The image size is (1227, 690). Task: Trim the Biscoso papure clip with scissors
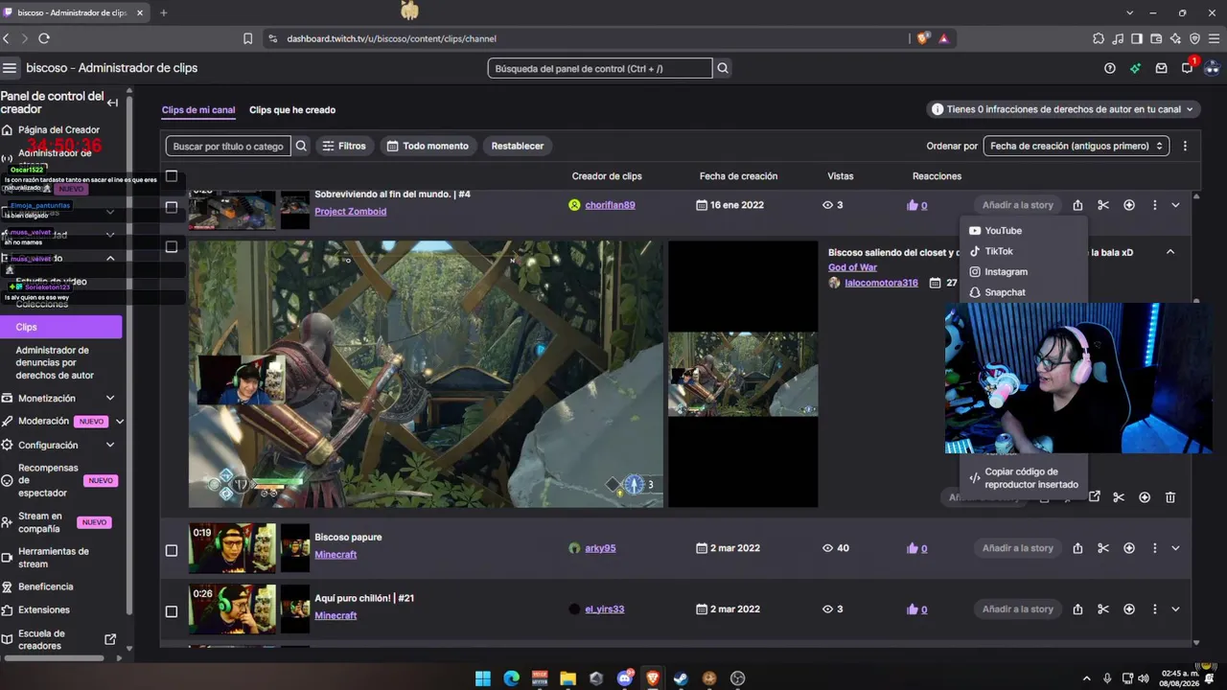coord(1103,548)
